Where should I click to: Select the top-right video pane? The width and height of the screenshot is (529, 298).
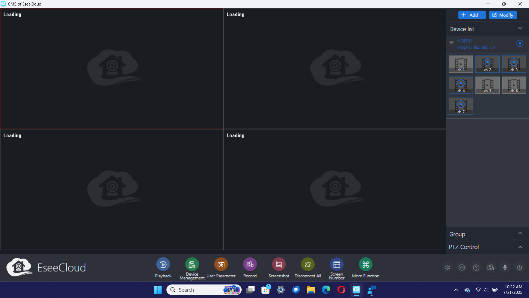(x=334, y=68)
